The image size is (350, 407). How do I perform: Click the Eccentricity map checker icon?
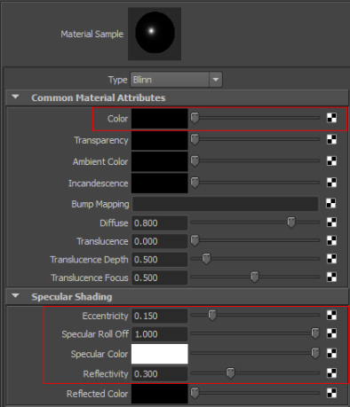331,315
